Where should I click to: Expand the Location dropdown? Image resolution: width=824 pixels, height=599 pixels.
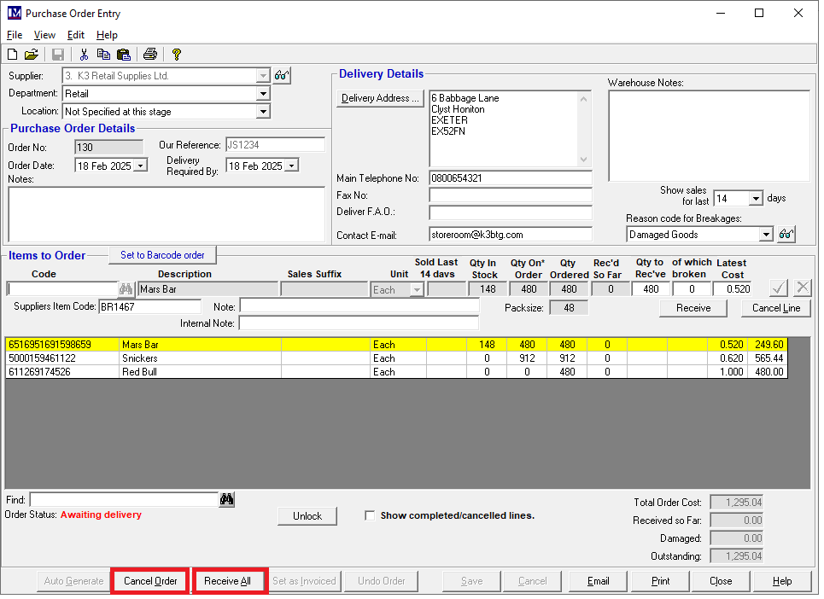pos(263,112)
